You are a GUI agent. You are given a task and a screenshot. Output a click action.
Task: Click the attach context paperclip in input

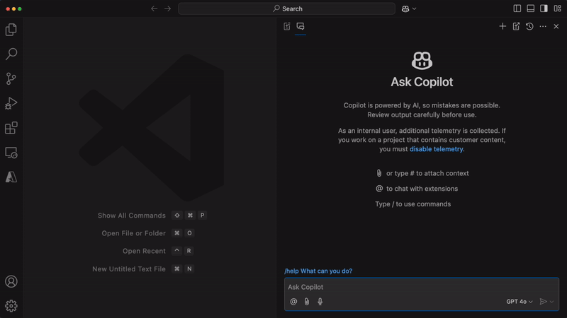tap(307, 302)
